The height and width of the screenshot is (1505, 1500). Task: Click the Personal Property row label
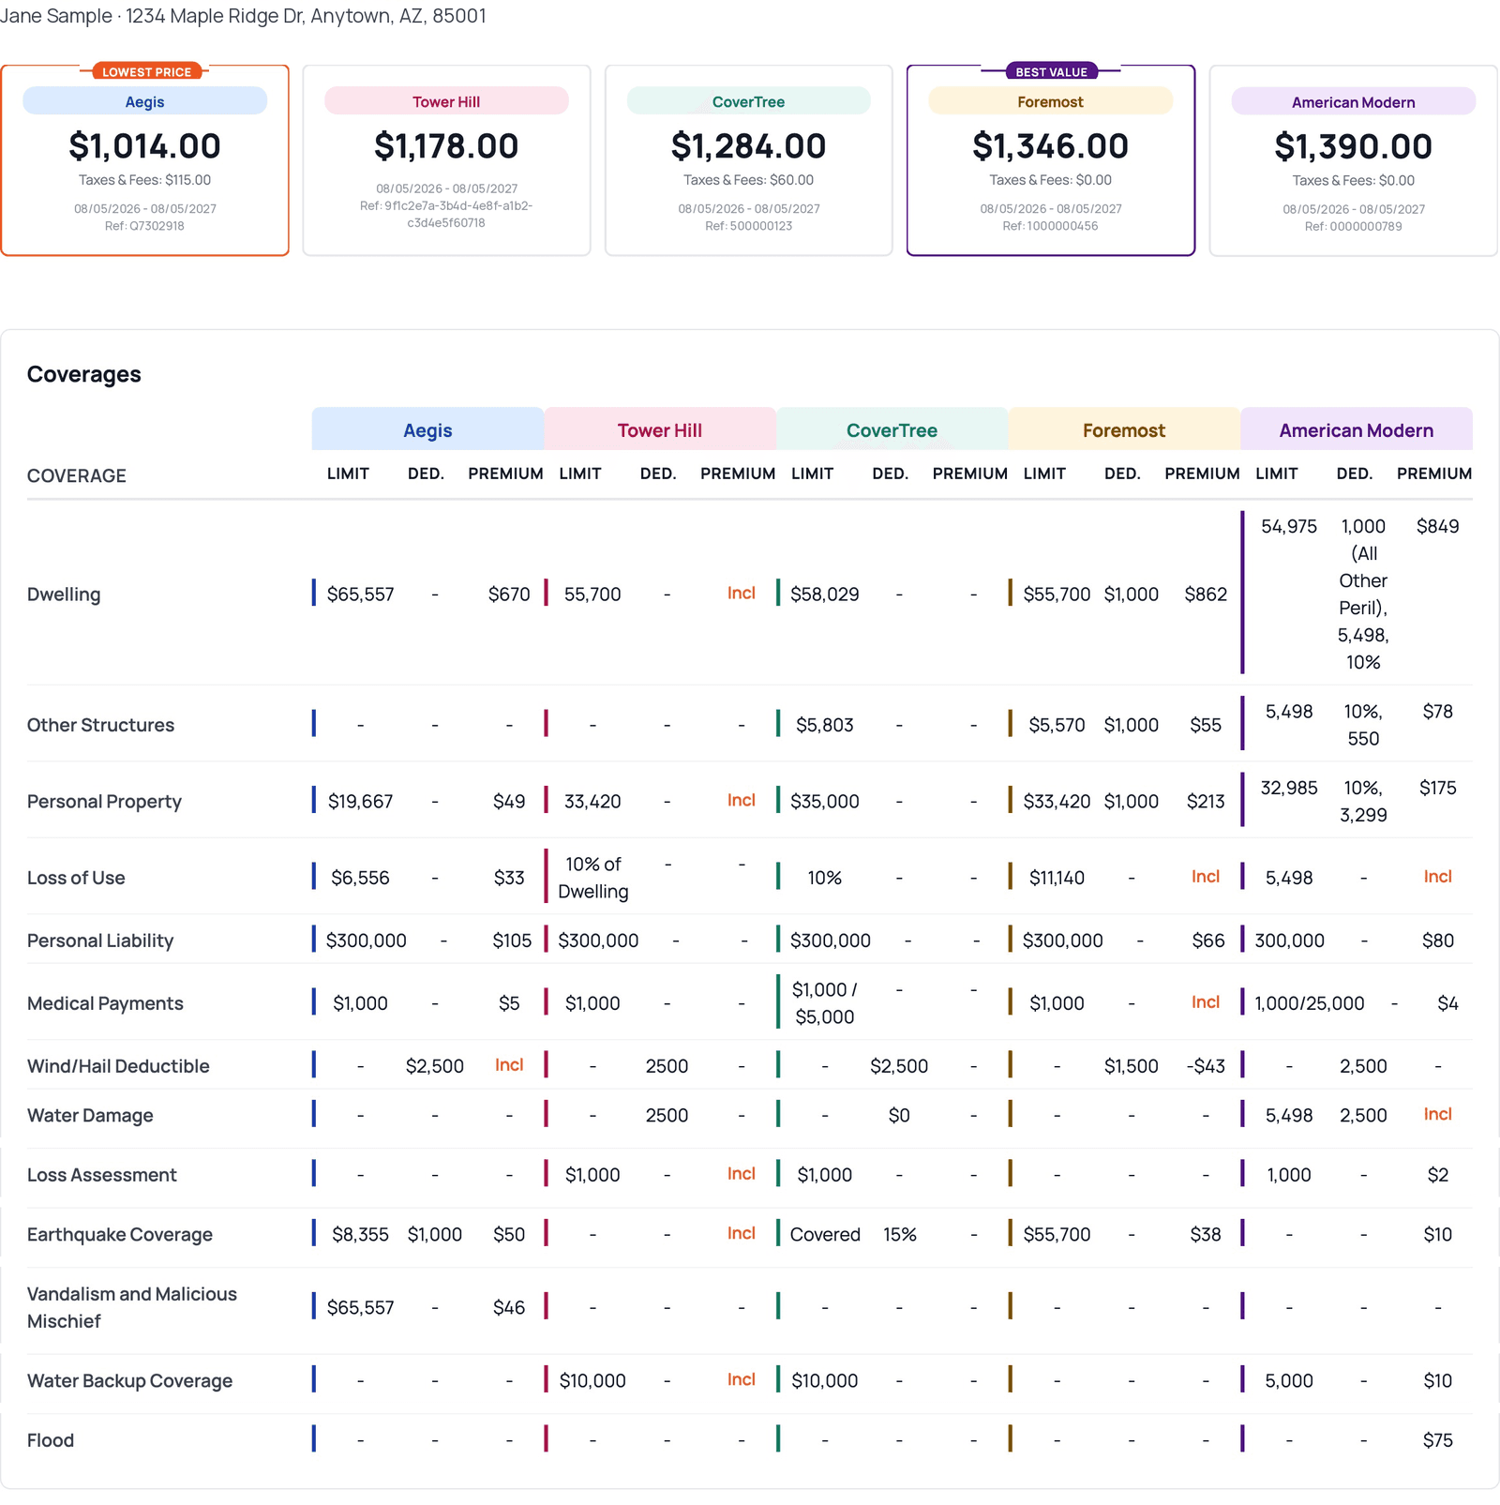pyautogui.click(x=104, y=802)
